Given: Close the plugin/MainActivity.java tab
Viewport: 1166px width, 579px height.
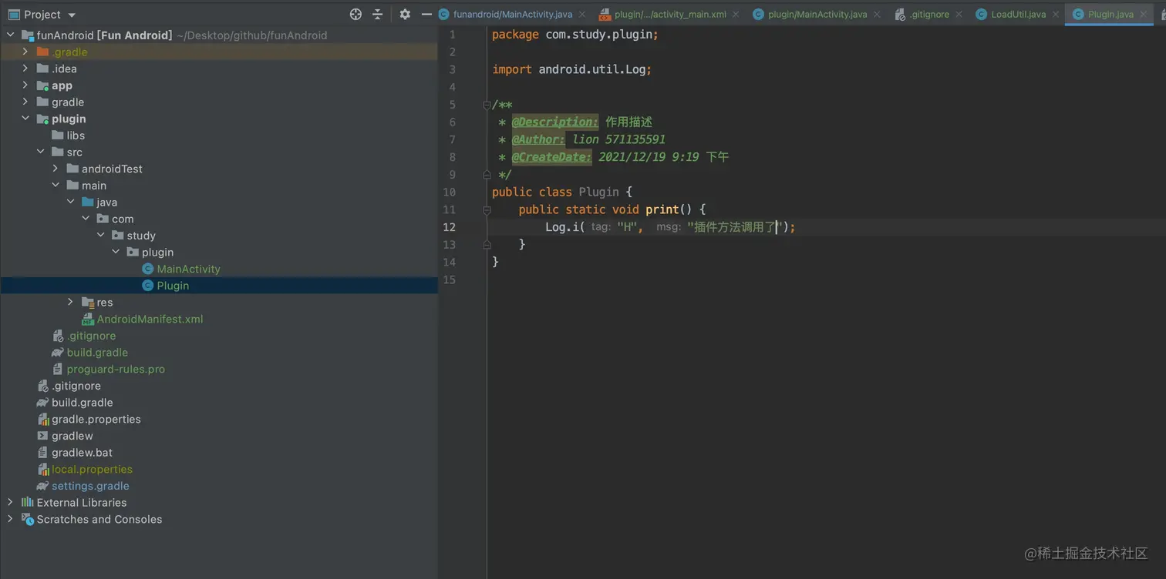Looking at the screenshot, I should 877,15.
